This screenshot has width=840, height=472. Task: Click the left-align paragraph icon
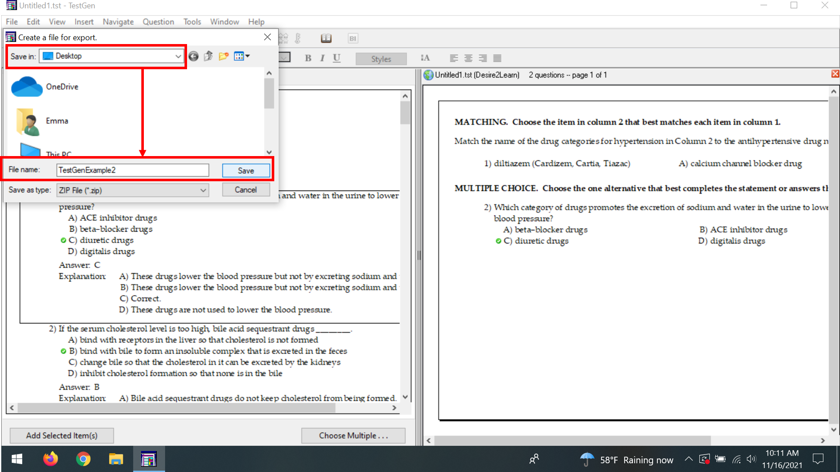point(453,58)
